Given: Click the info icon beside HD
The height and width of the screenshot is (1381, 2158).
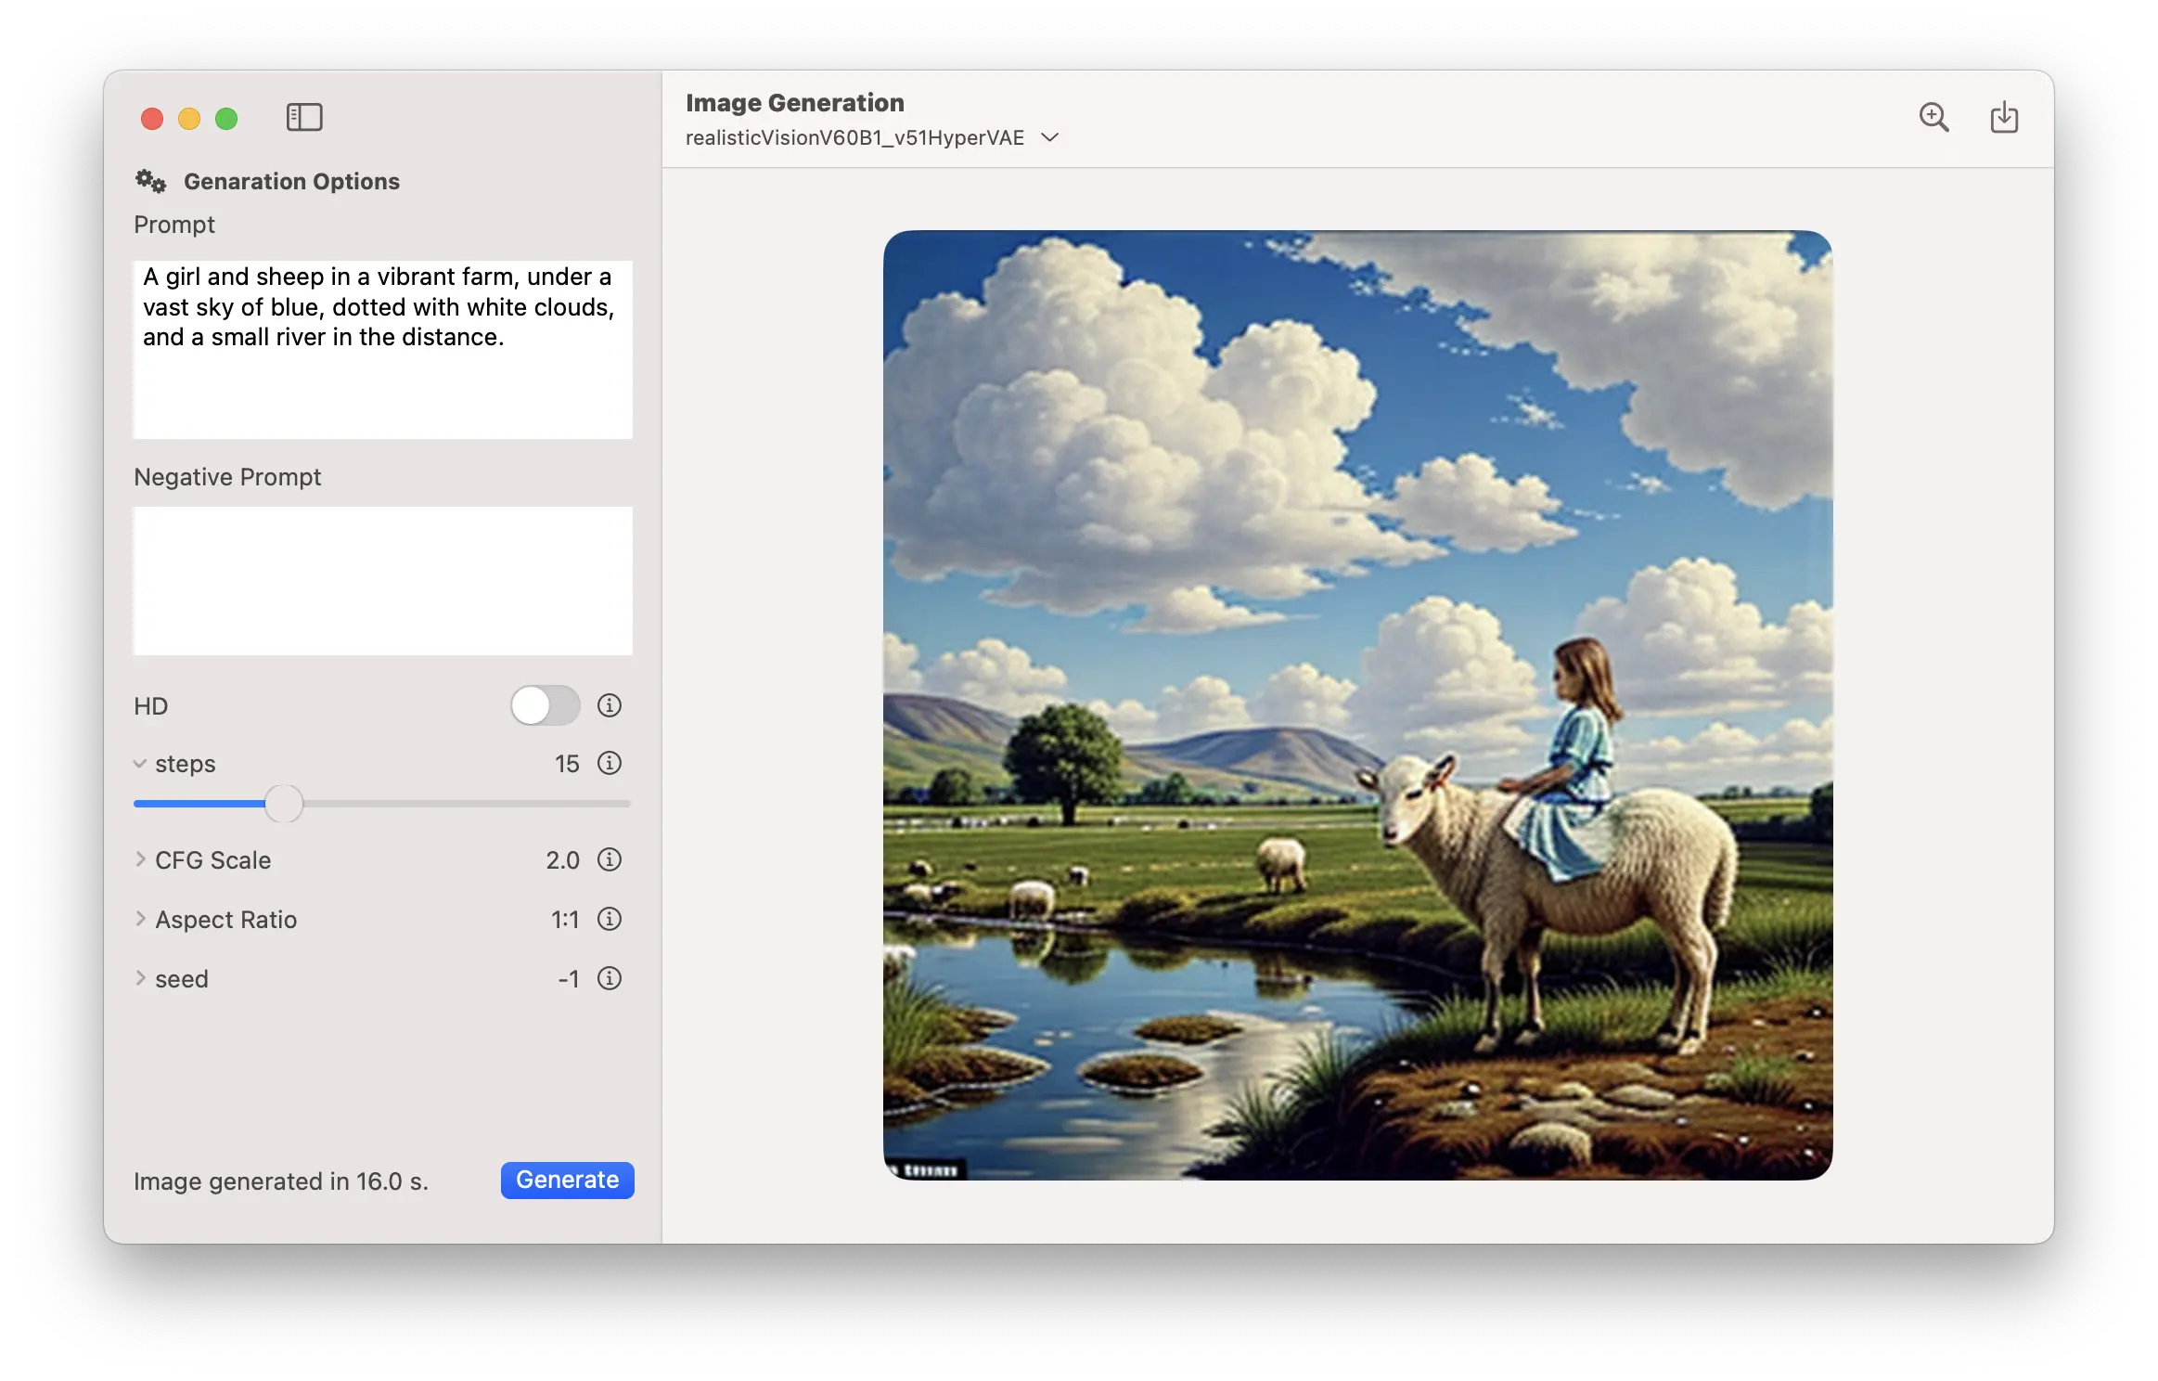Looking at the screenshot, I should pyautogui.click(x=610, y=705).
